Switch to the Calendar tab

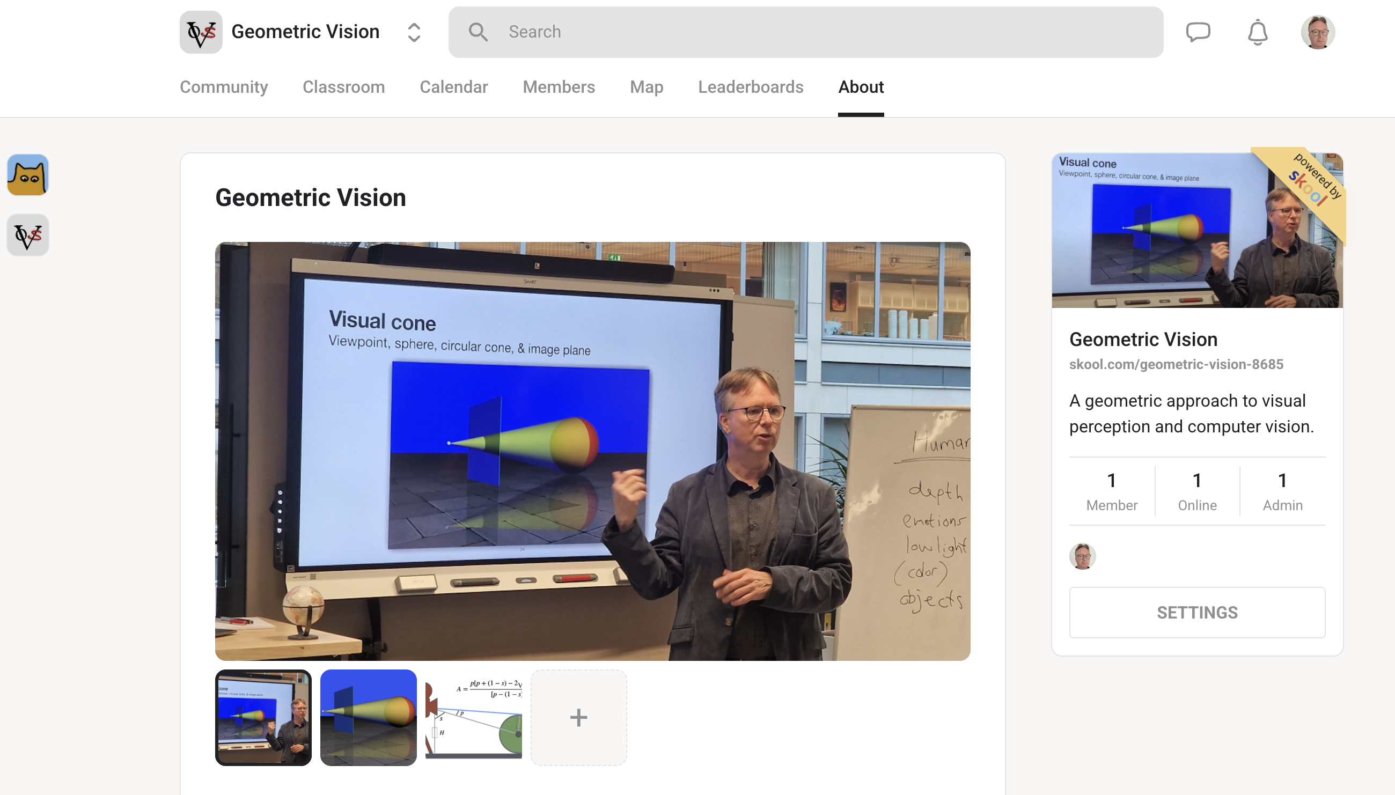pyautogui.click(x=453, y=87)
